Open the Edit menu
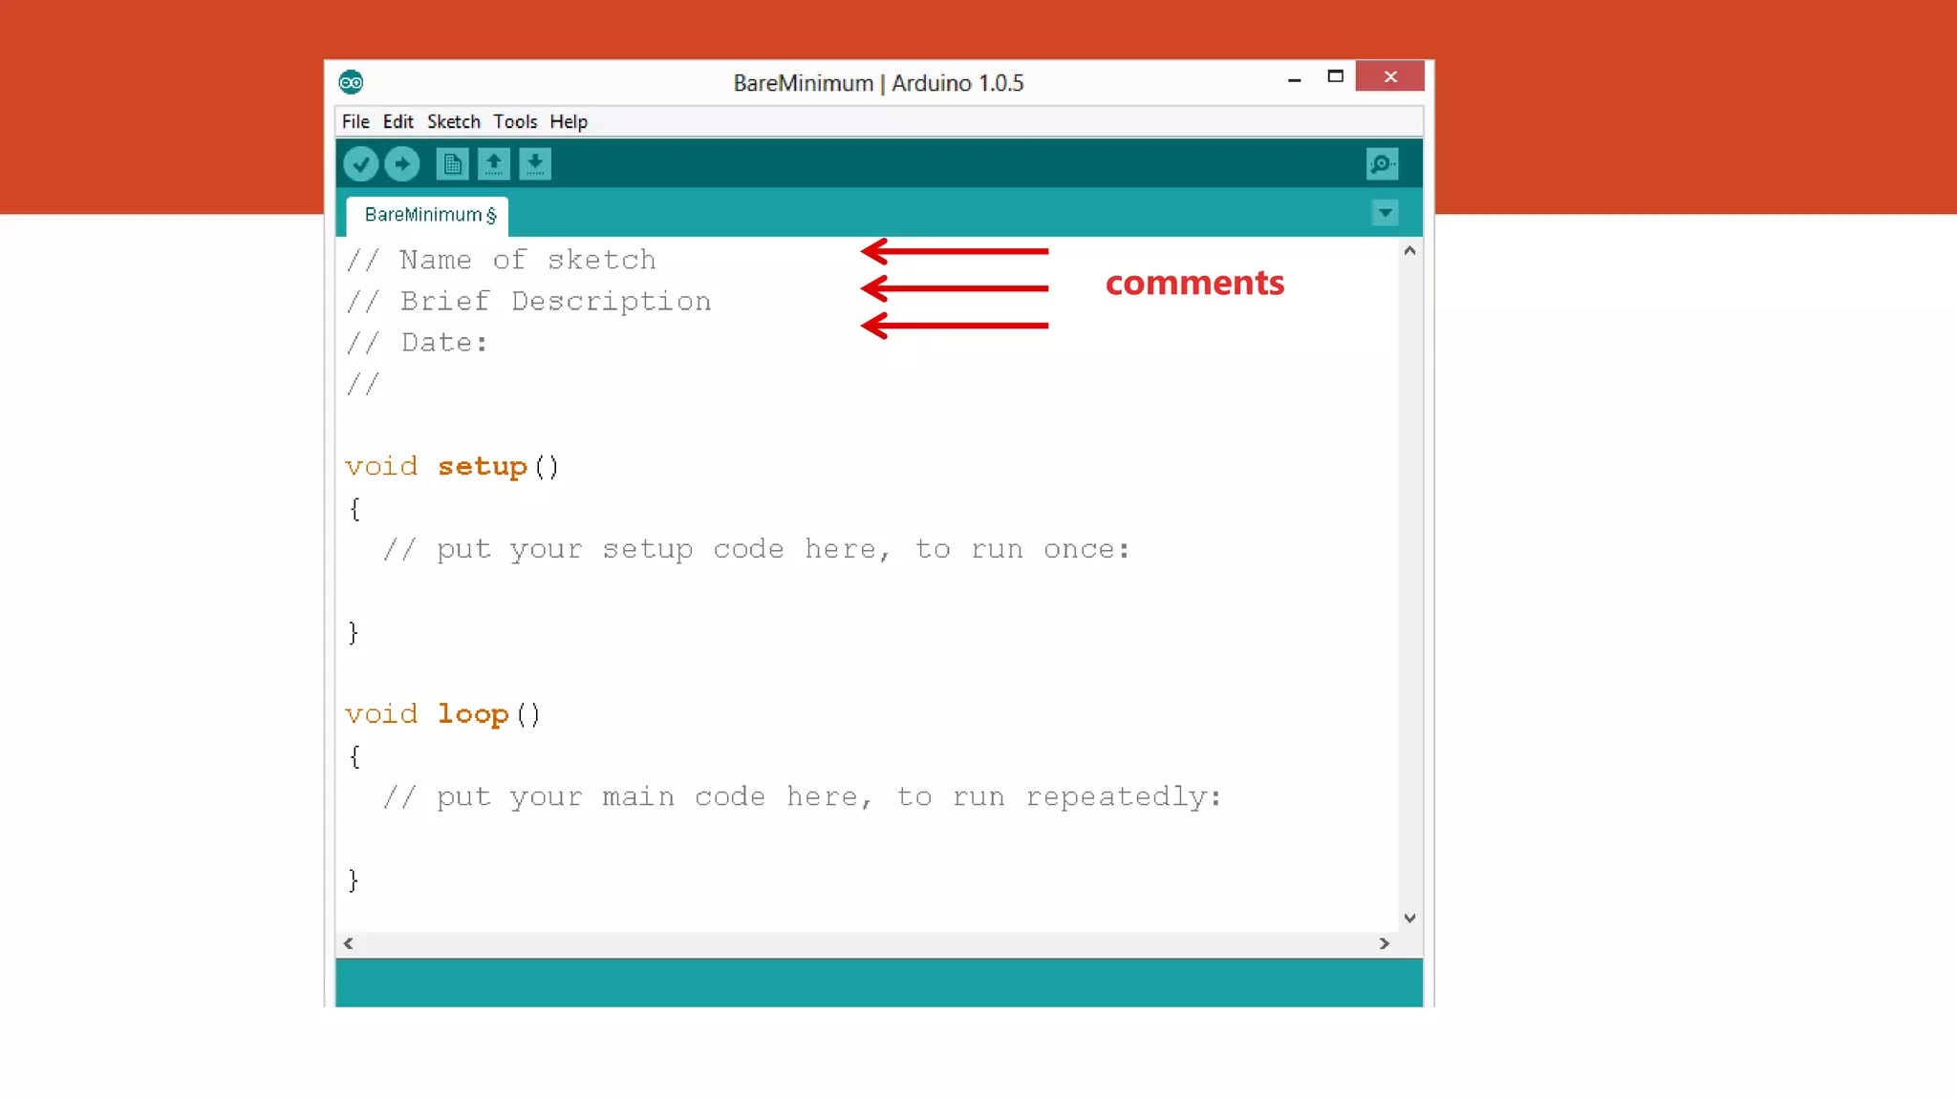 point(398,121)
